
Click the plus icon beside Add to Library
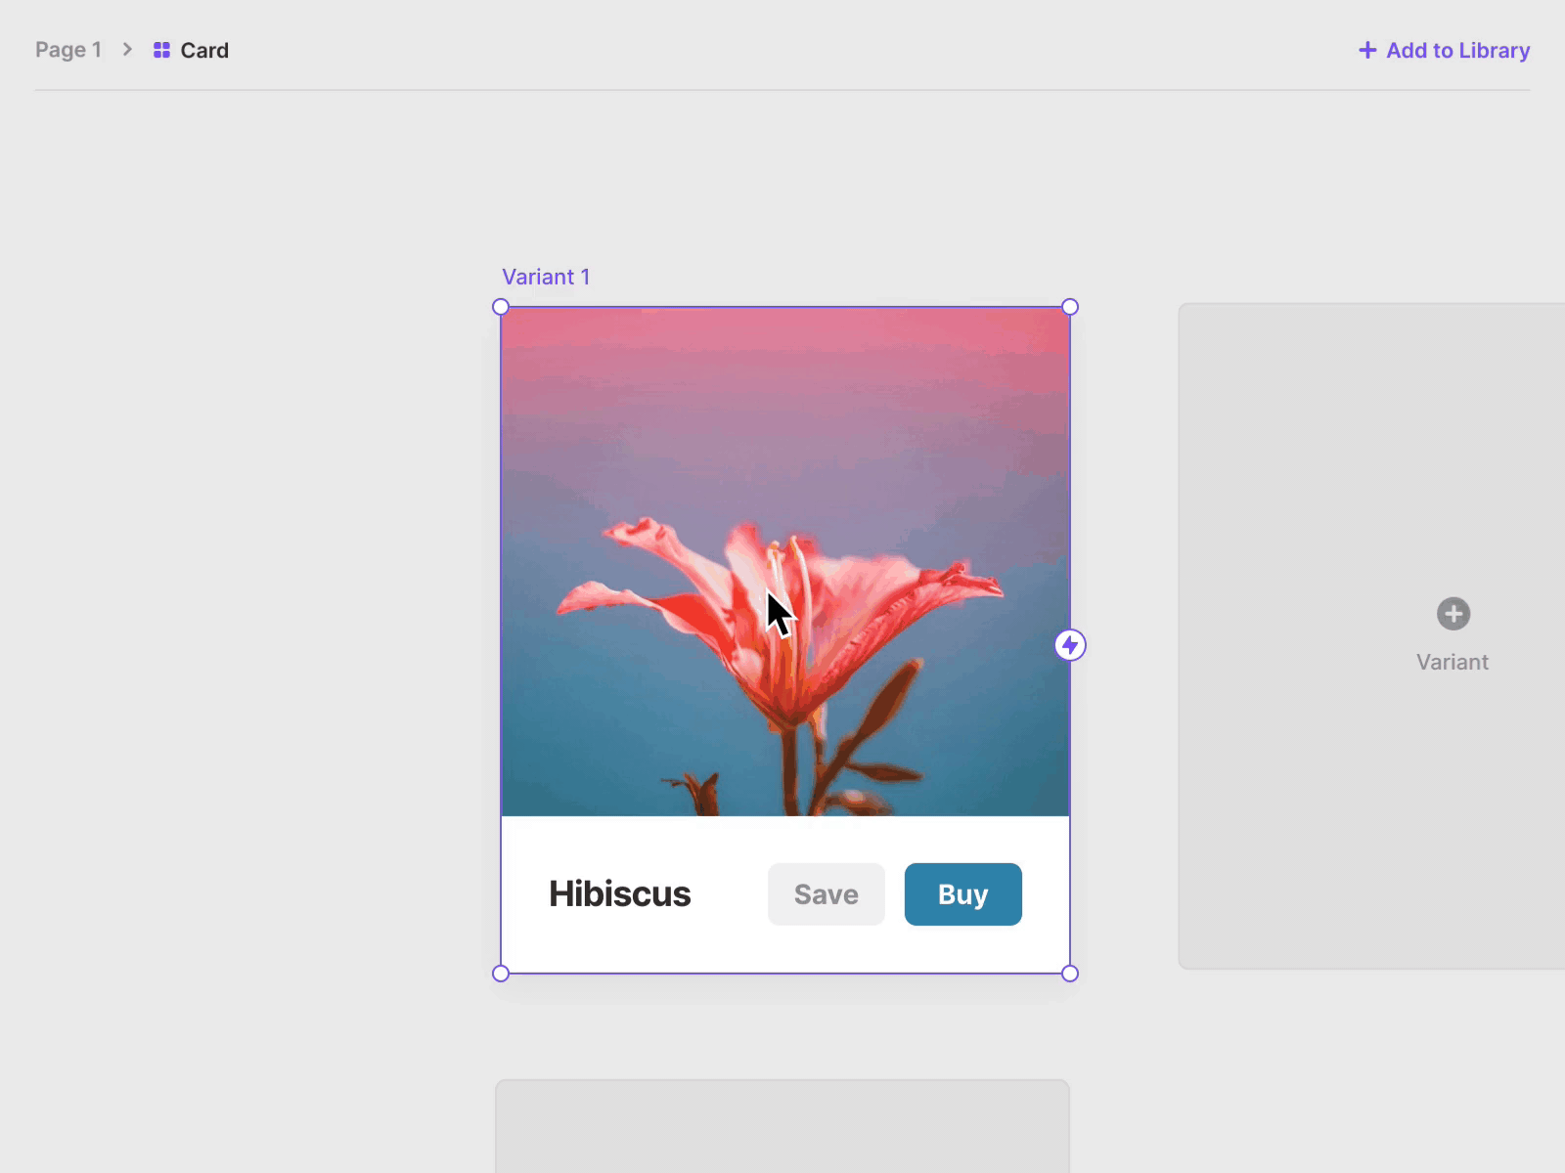(x=1367, y=50)
